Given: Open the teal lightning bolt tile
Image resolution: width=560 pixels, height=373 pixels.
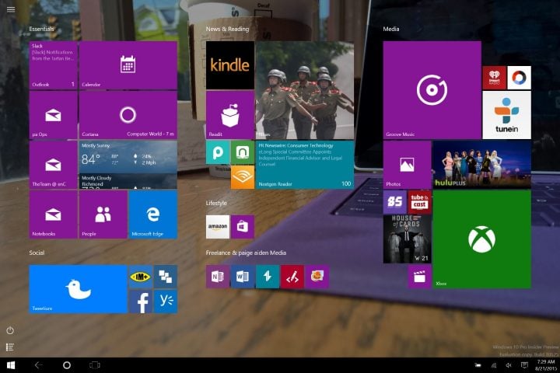Looking at the screenshot, I should click(268, 277).
